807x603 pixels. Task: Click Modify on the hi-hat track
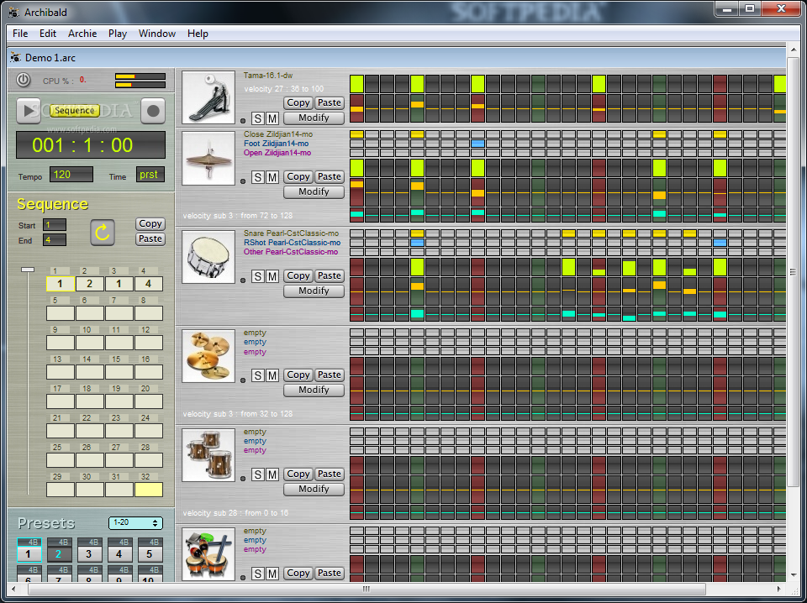pyautogui.click(x=314, y=191)
